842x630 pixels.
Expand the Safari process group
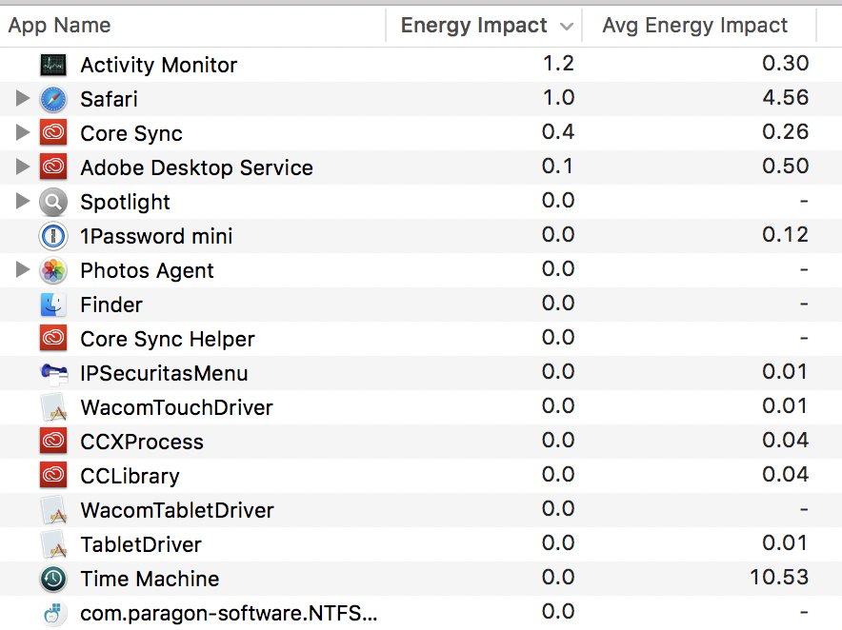pos(23,98)
